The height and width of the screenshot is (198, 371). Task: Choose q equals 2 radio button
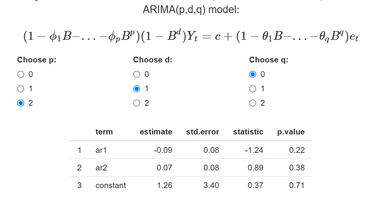tap(253, 103)
